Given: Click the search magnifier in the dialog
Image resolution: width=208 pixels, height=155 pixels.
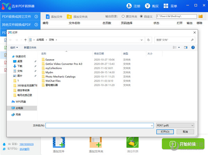Looking at the screenshot, I should [x=192, y=40].
